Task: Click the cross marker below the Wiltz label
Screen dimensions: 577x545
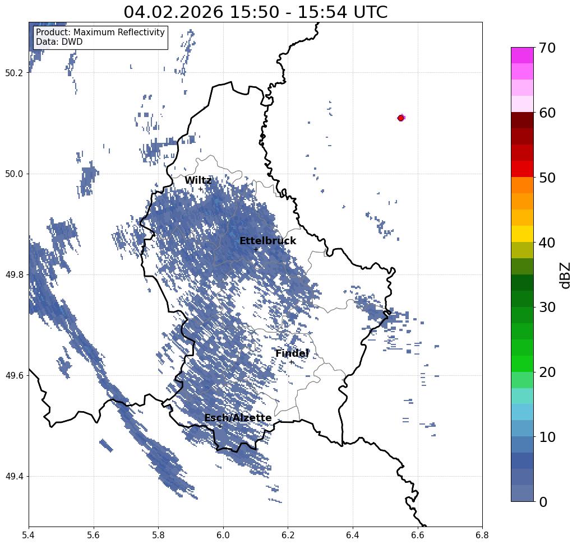Action: point(201,189)
